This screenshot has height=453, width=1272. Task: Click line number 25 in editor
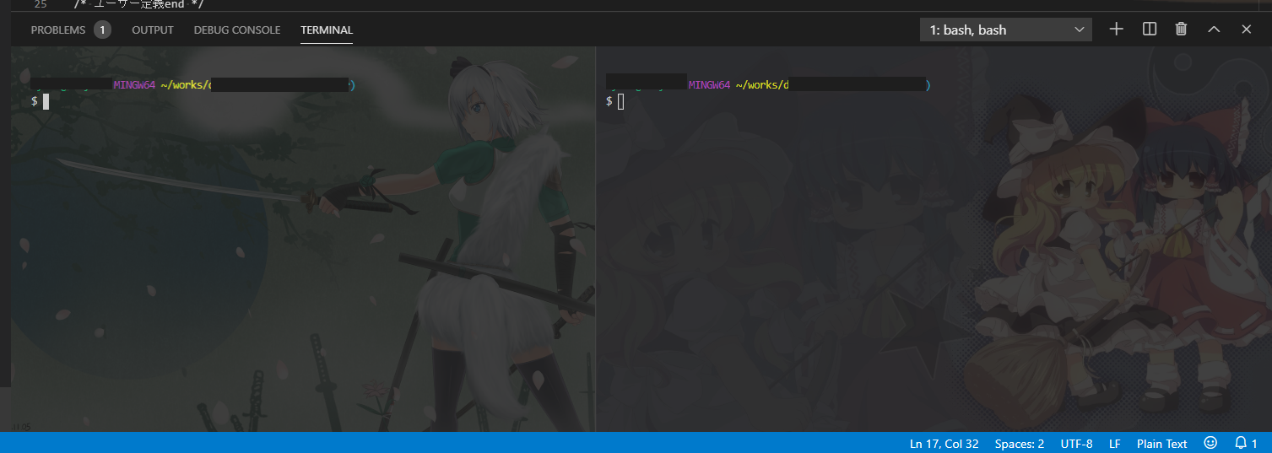(41, 4)
